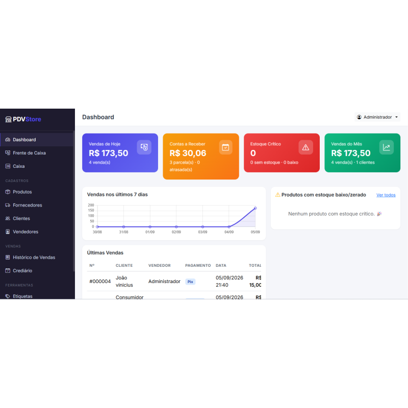
Task: Click the Etiquetas tag icon
Action: click(x=8, y=296)
